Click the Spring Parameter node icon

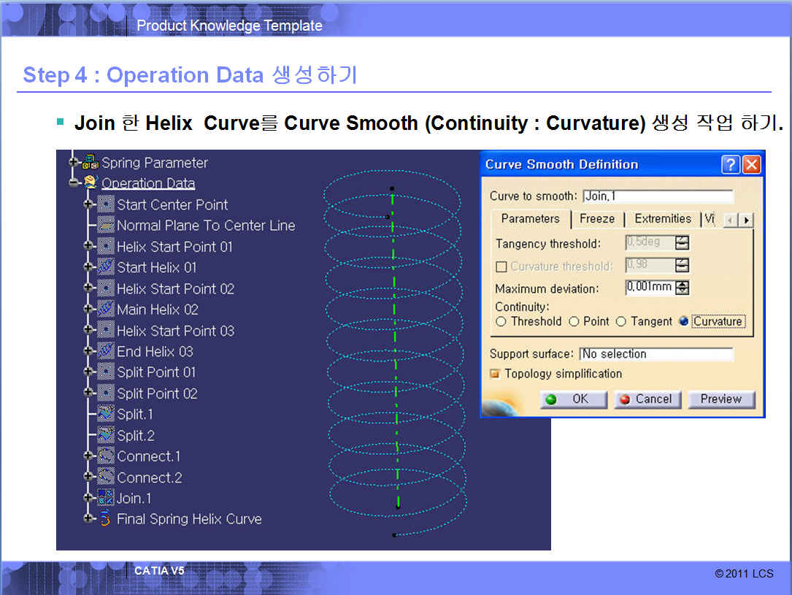tap(91, 162)
